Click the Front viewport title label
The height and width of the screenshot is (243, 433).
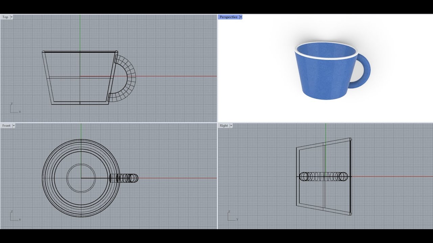[6, 126]
